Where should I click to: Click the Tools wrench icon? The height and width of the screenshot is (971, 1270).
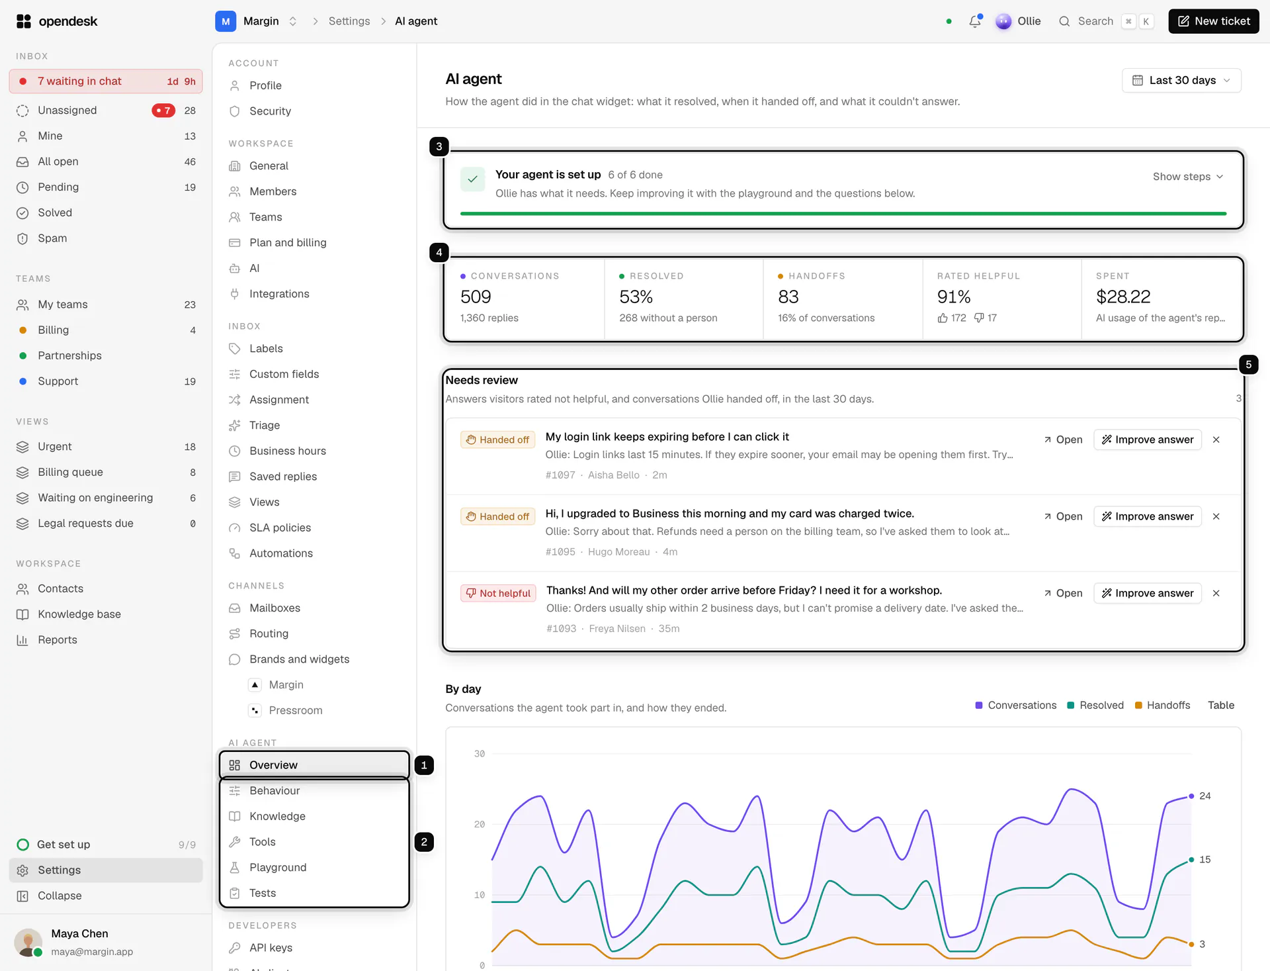234,842
